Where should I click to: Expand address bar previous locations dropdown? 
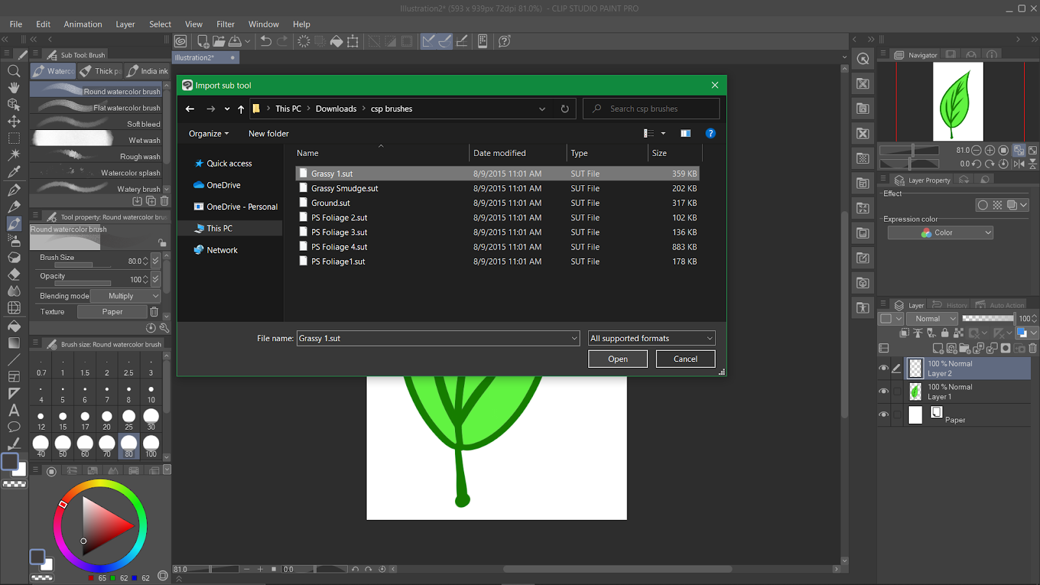pos(542,109)
